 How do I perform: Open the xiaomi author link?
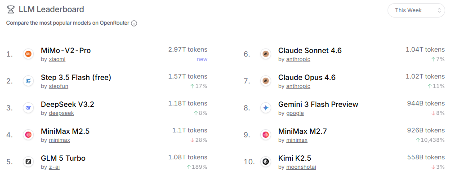click(57, 59)
